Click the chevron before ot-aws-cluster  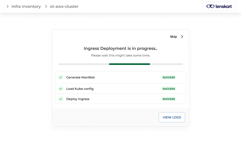point(46,6)
